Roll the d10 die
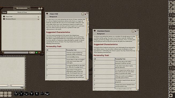The height and width of the screenshot is (98, 175). 26,94
